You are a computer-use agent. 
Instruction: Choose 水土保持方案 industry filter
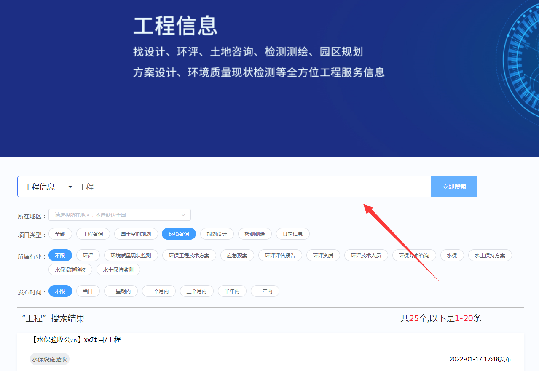tap(490, 255)
